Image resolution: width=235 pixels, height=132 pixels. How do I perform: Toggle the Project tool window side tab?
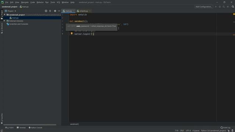coord(2,15)
